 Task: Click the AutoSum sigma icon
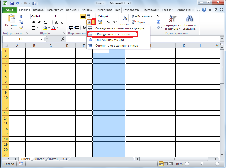click(x=158, y=16)
